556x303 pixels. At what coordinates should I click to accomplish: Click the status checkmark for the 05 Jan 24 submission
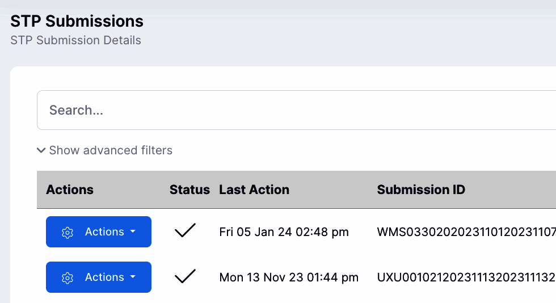(185, 231)
